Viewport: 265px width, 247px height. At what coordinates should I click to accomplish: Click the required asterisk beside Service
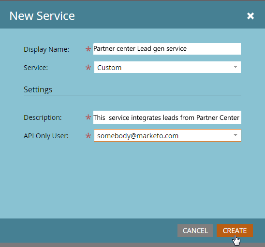pyautogui.click(x=88, y=68)
